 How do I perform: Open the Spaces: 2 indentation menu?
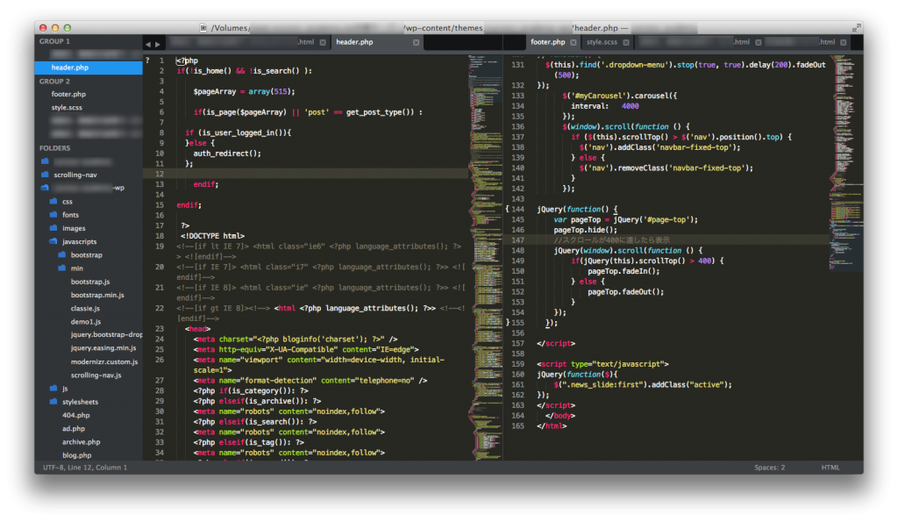[769, 468]
